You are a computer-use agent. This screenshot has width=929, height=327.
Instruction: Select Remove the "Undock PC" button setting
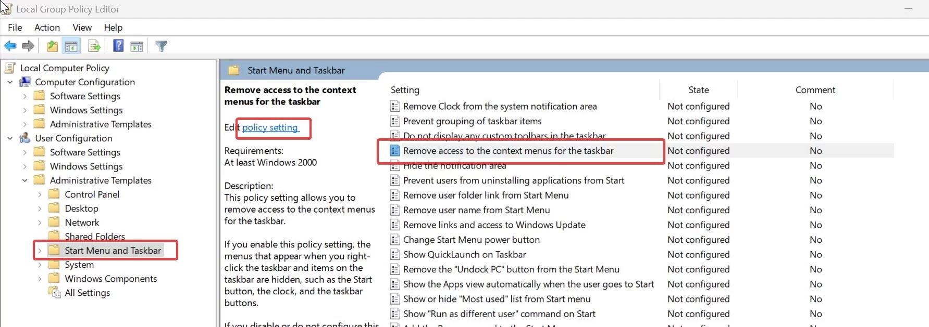pos(511,269)
